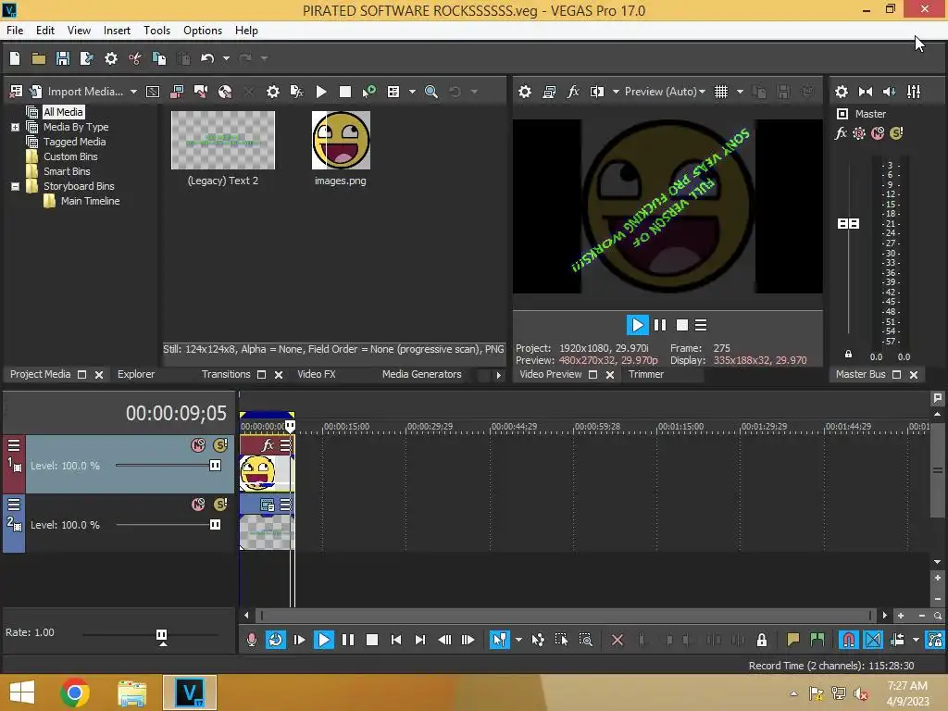The image size is (948, 711).
Task: Insert marker with the flag icon
Action: click(x=792, y=640)
